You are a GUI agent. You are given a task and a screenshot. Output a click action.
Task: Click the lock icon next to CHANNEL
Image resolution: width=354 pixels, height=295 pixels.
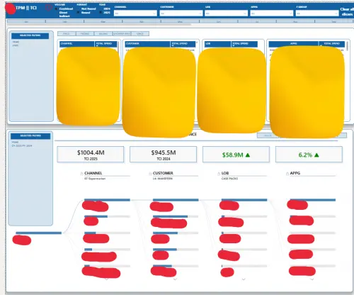coord(81,173)
